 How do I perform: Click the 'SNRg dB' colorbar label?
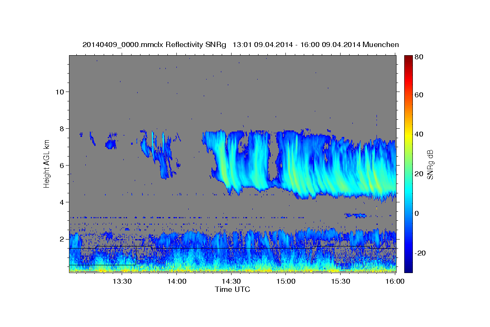coord(430,164)
